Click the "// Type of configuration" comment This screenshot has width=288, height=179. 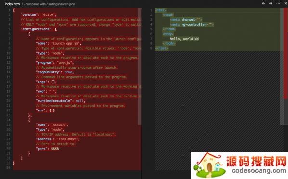pyautogui.click(x=88, y=48)
